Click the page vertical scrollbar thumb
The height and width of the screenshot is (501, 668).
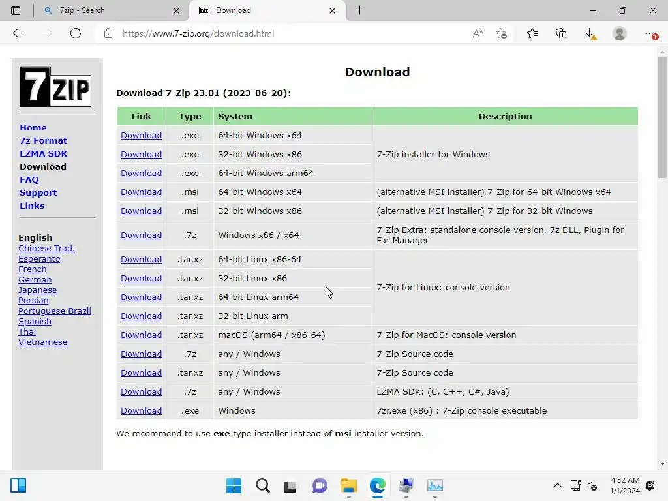(662, 117)
